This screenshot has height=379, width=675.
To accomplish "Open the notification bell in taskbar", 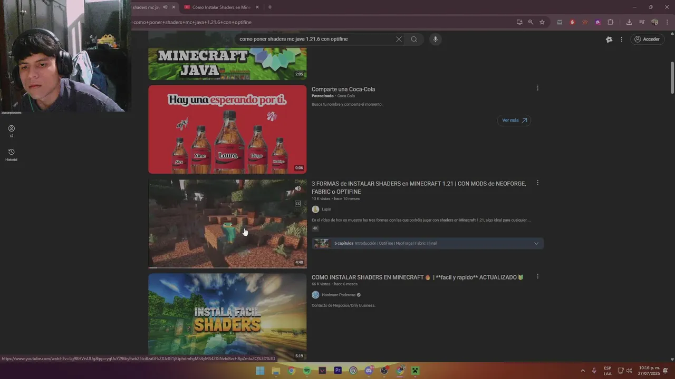I will coord(666,371).
